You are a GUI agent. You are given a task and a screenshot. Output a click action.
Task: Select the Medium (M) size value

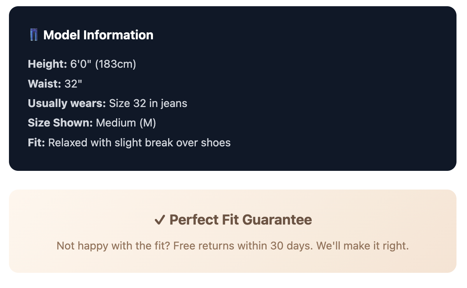[x=126, y=123]
